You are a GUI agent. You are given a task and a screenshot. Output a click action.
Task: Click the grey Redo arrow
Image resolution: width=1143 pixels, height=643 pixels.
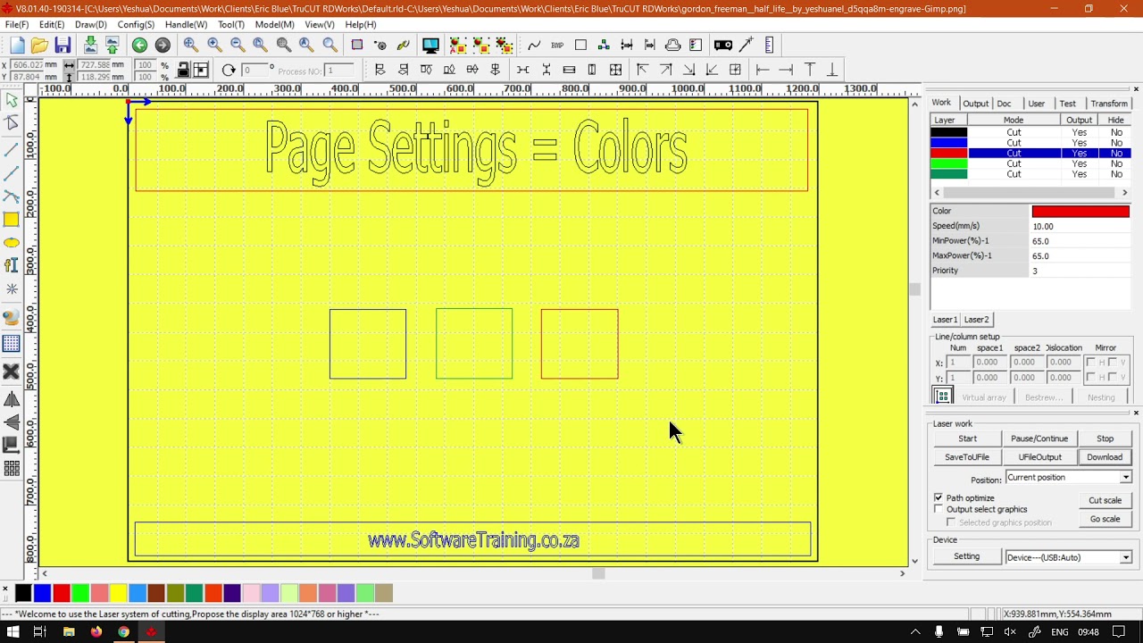tap(163, 46)
